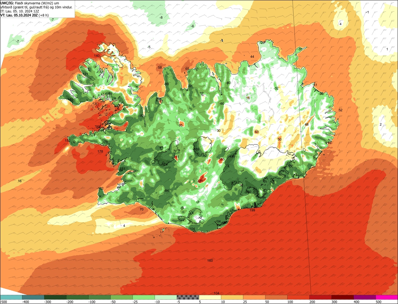Click the map value '70' off the southwest coast
Screen dimensions: 398x304
pos(141,209)
